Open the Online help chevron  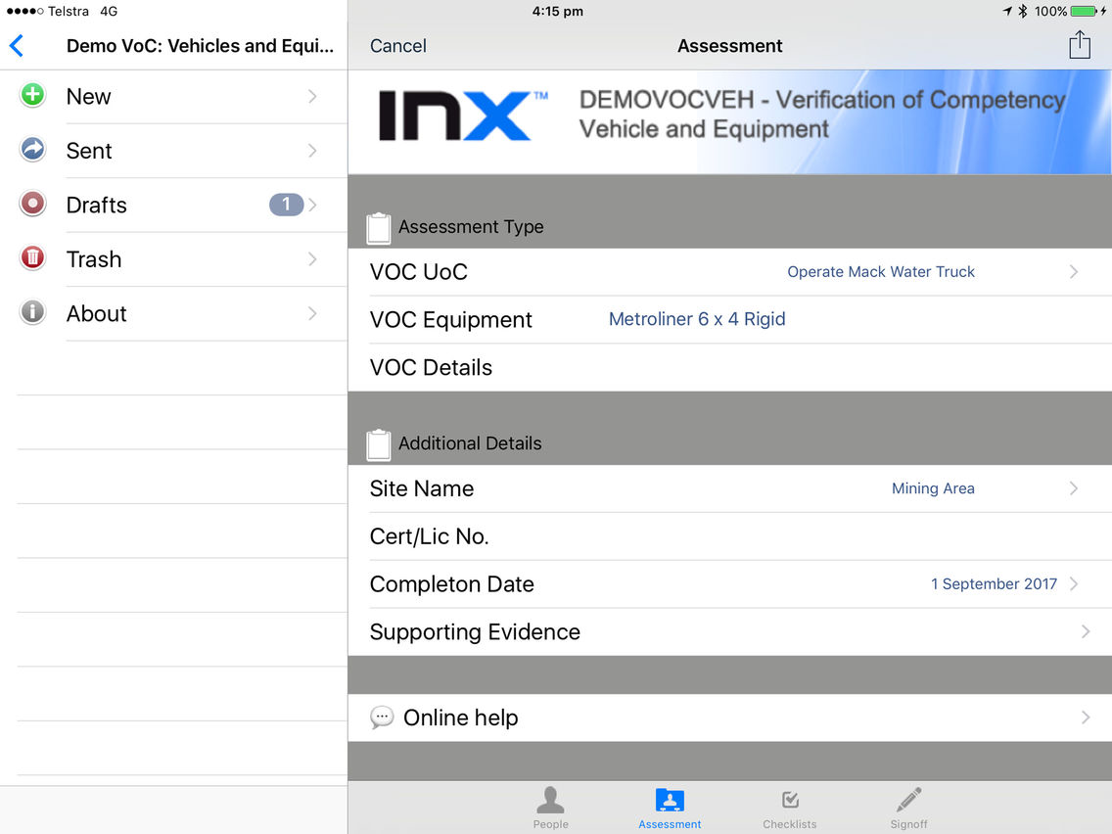[1085, 717]
